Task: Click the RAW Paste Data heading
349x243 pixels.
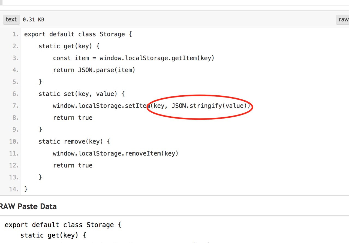Action: click(x=28, y=206)
